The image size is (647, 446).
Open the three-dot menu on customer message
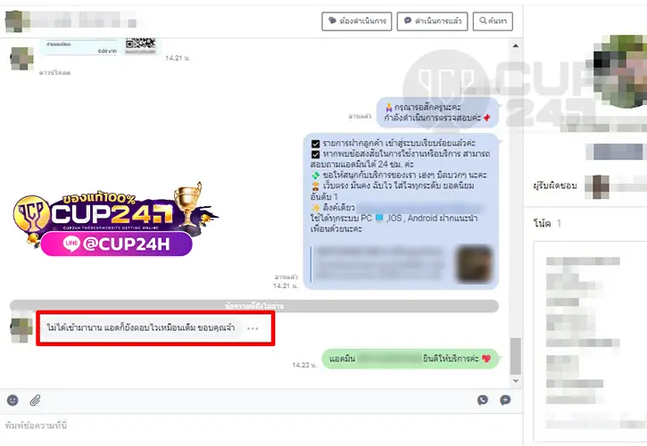(x=253, y=329)
